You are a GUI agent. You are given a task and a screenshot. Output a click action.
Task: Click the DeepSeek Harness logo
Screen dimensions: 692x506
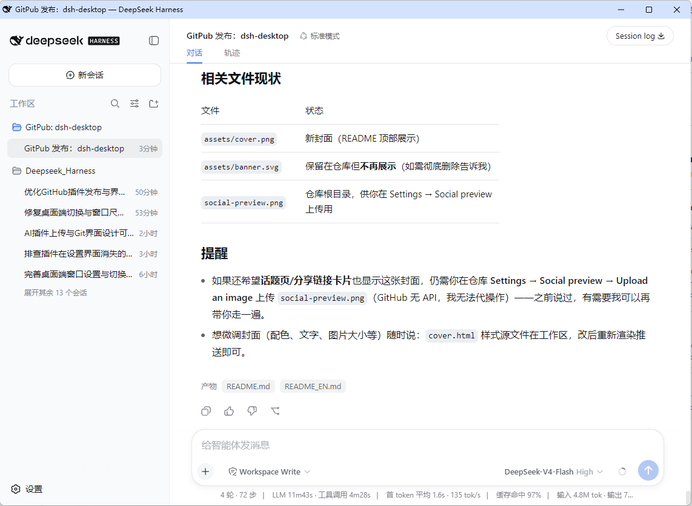coord(64,41)
